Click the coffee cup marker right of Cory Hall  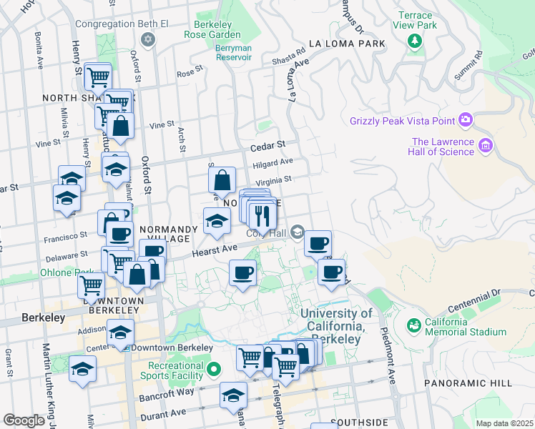click(x=318, y=244)
